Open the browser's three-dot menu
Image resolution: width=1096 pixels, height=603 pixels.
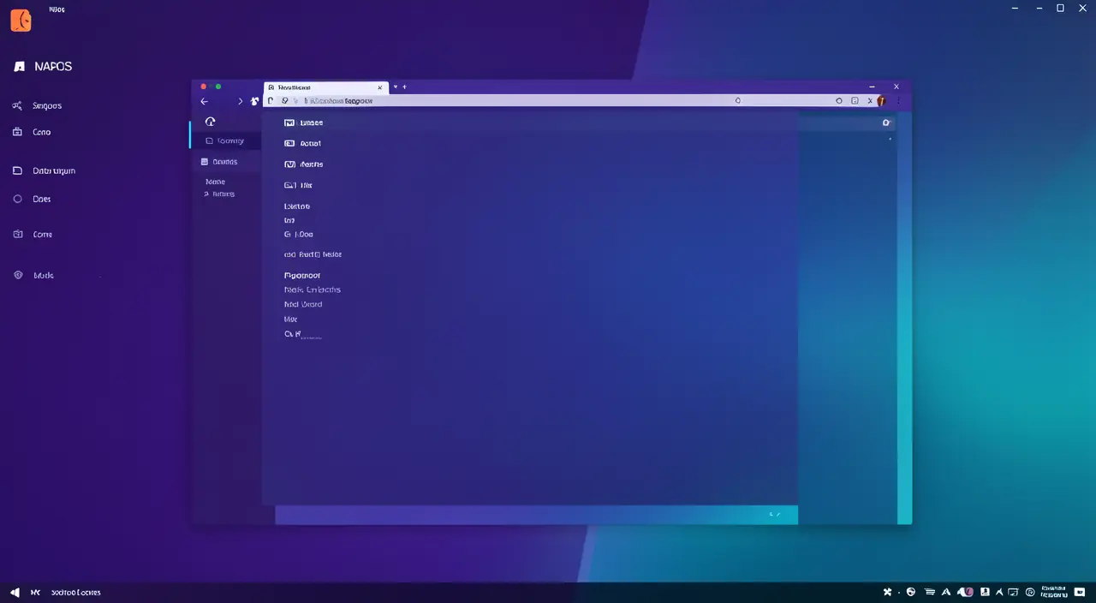898,100
